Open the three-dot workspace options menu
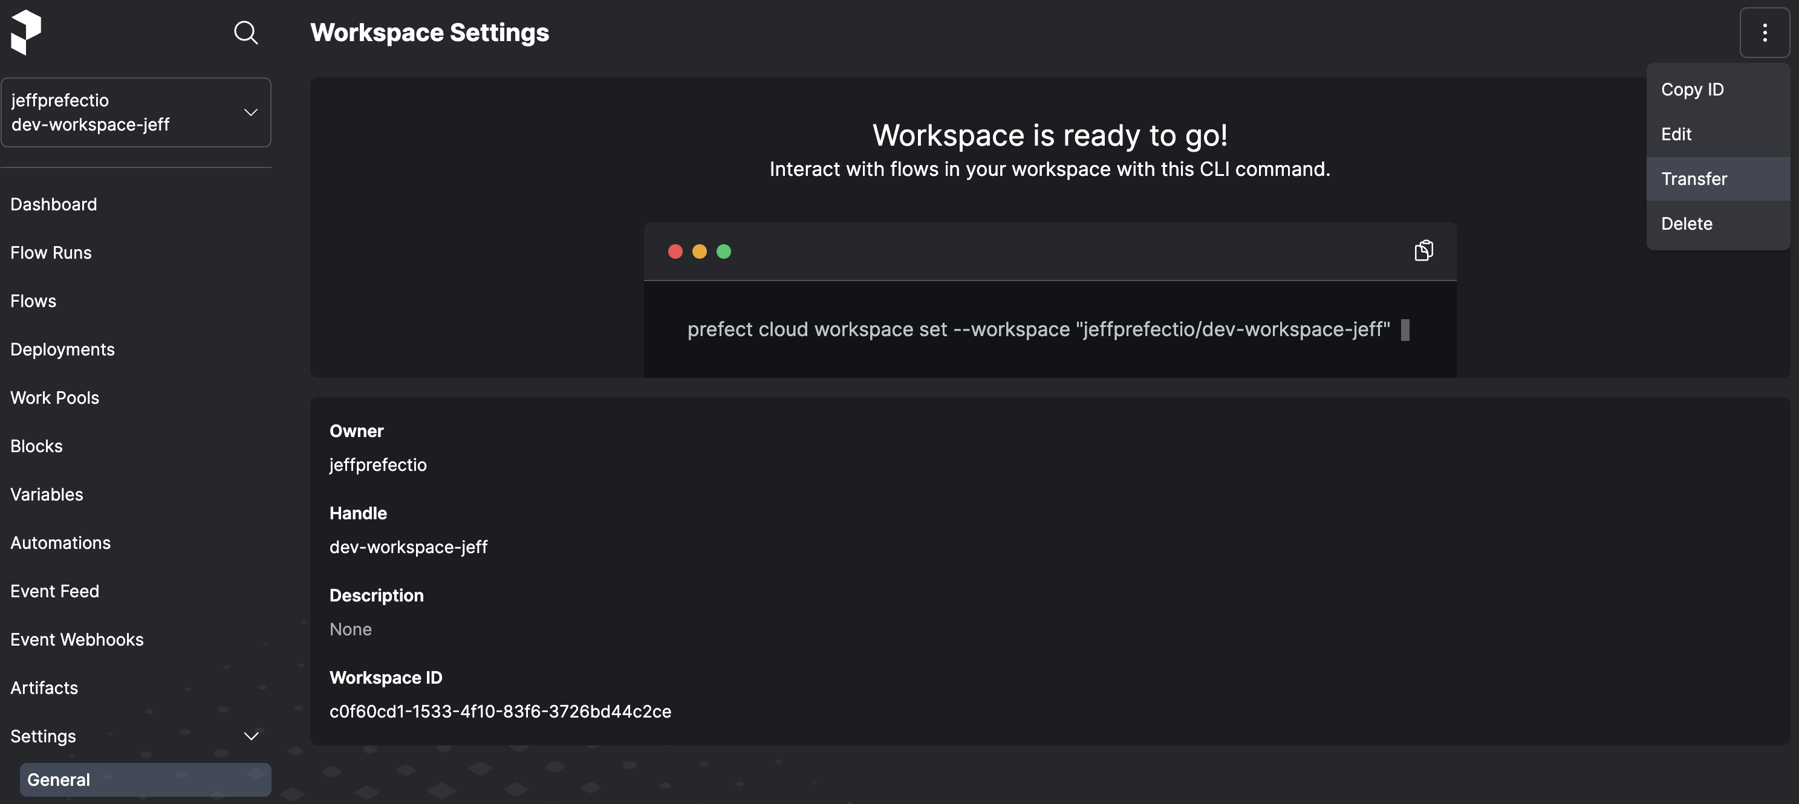Screen dimensions: 1799x804 click(1764, 33)
